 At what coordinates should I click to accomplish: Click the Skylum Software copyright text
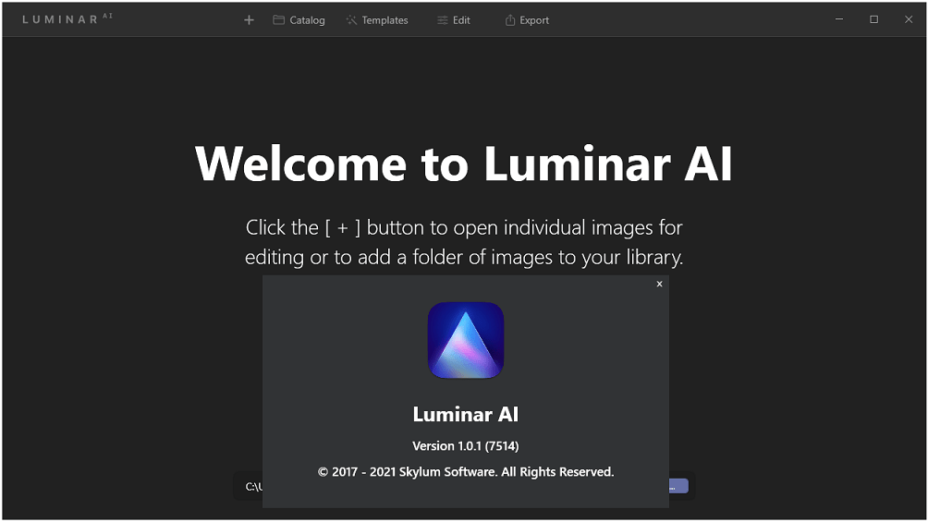tap(466, 472)
